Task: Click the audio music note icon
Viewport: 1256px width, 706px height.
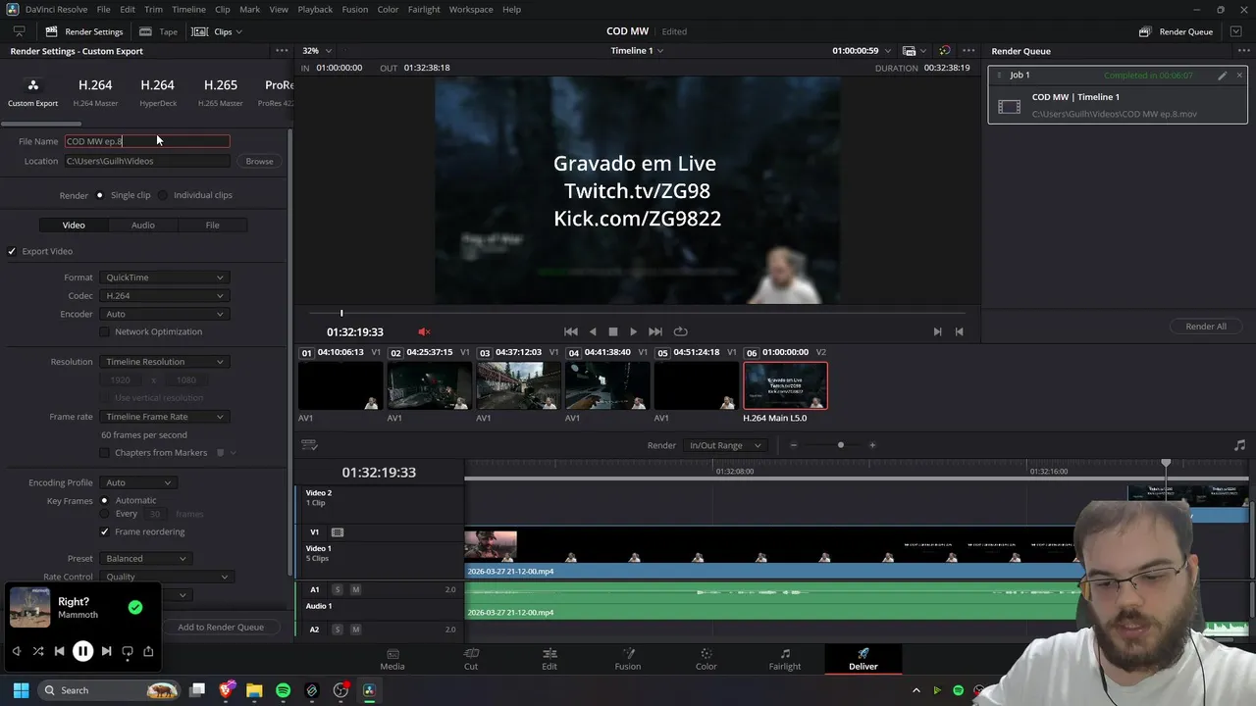Action: pyautogui.click(x=1239, y=445)
